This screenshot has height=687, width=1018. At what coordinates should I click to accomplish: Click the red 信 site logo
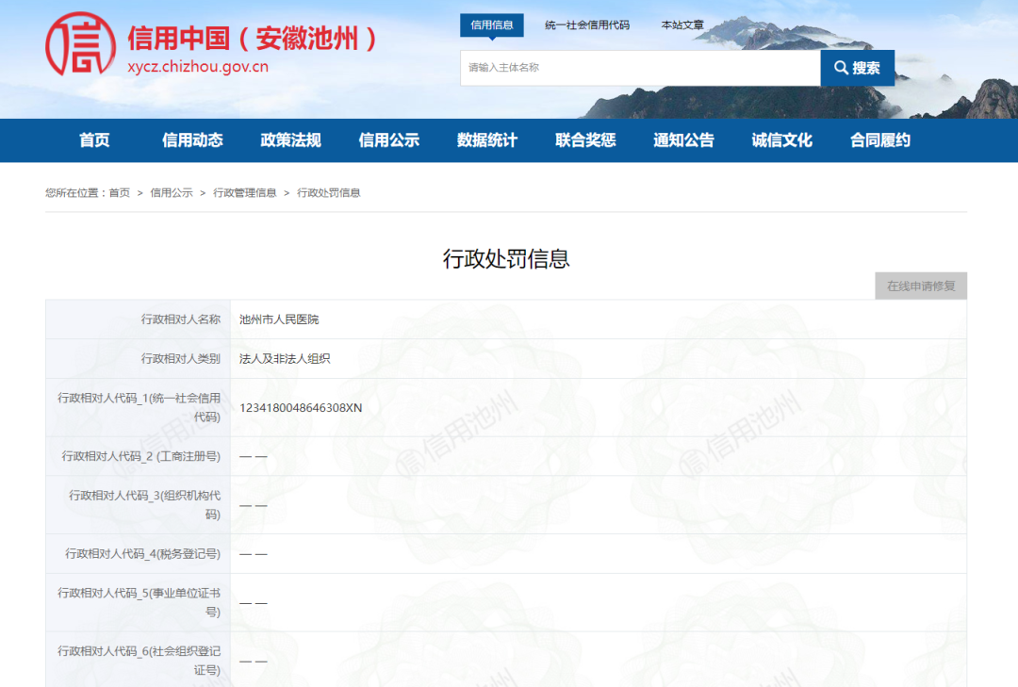[80, 44]
